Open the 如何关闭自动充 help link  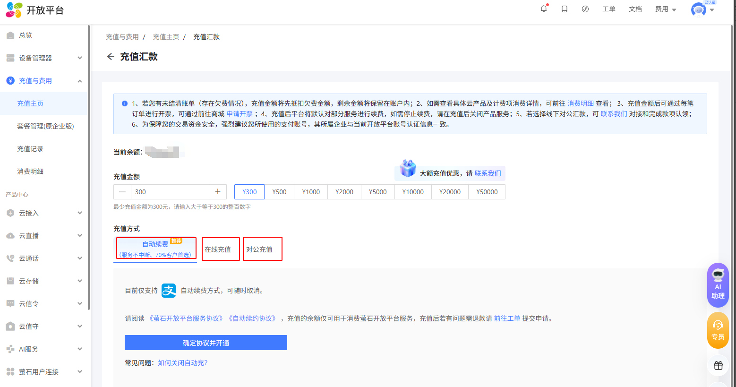182,363
